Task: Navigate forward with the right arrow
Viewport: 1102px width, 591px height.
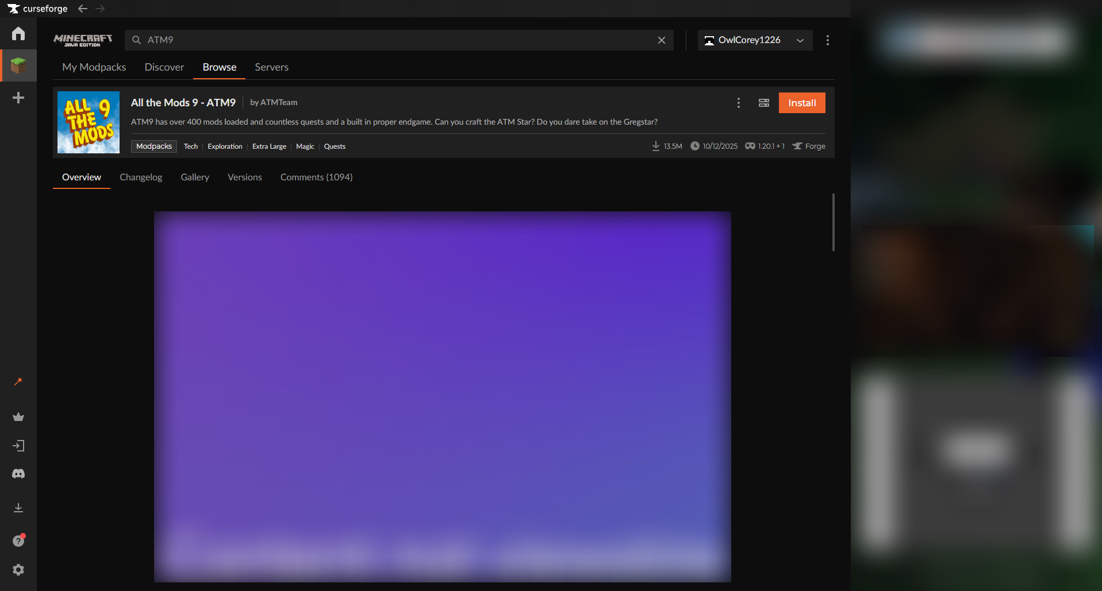Action: (x=101, y=9)
